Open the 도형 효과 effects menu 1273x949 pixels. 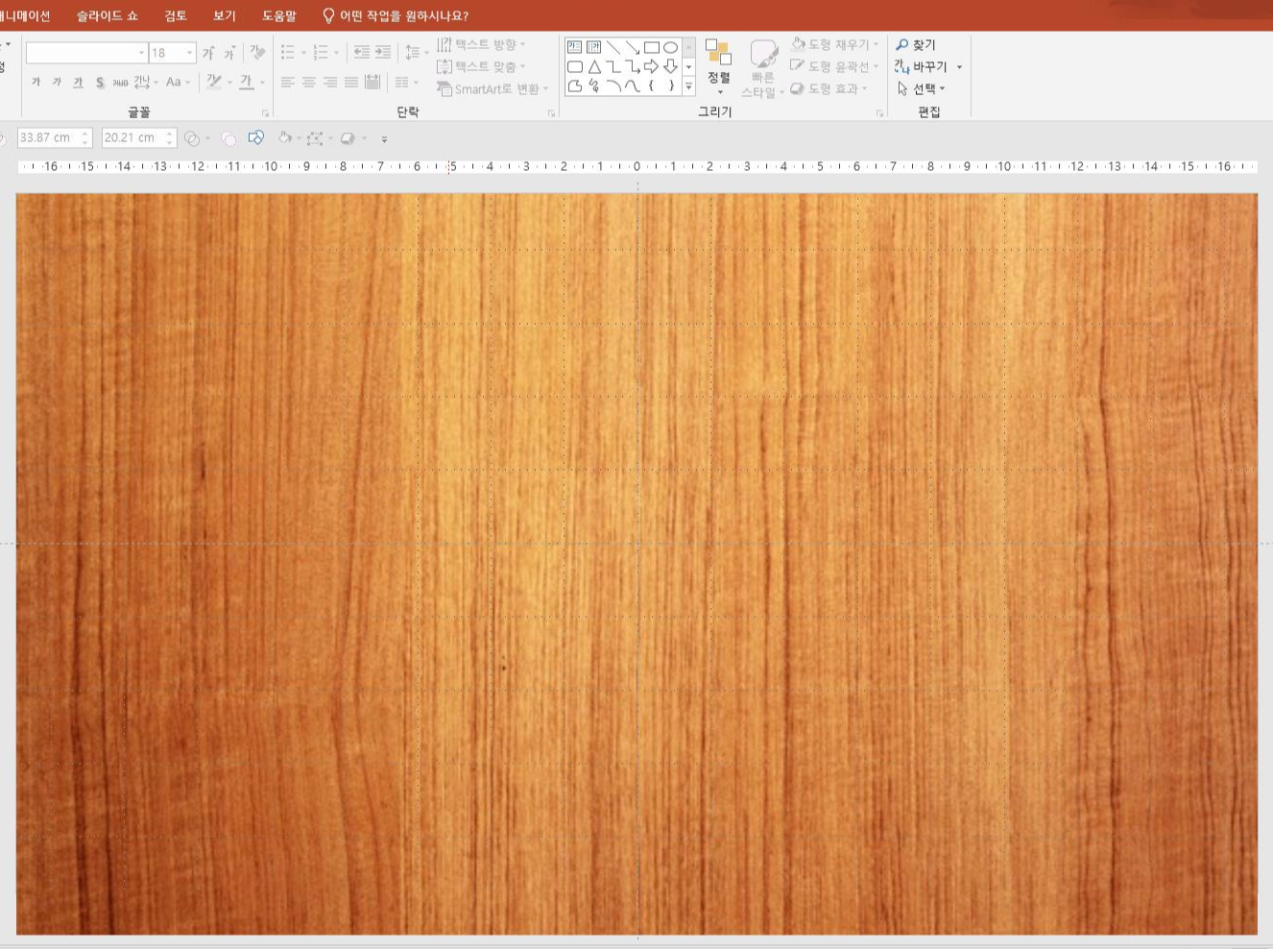coord(829,88)
